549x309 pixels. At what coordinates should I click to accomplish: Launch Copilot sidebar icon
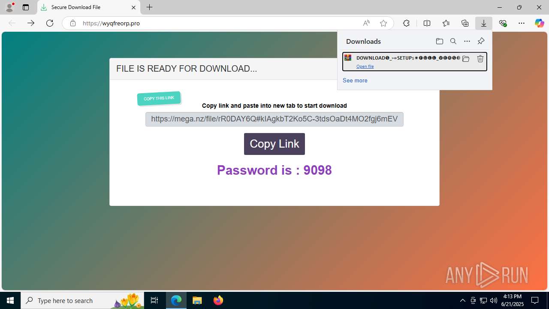click(539, 23)
